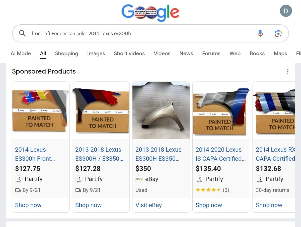The width and height of the screenshot is (301, 227).
Task: Open the used tan fender eBay photo
Action: click(x=161, y=110)
